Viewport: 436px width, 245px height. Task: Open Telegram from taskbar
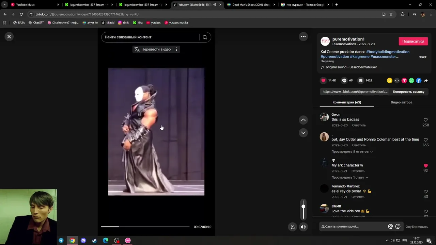pos(61,241)
